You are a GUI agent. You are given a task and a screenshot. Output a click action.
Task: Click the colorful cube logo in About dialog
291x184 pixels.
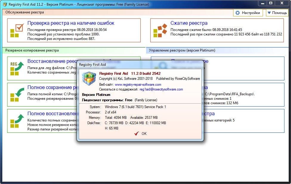tap(89, 79)
